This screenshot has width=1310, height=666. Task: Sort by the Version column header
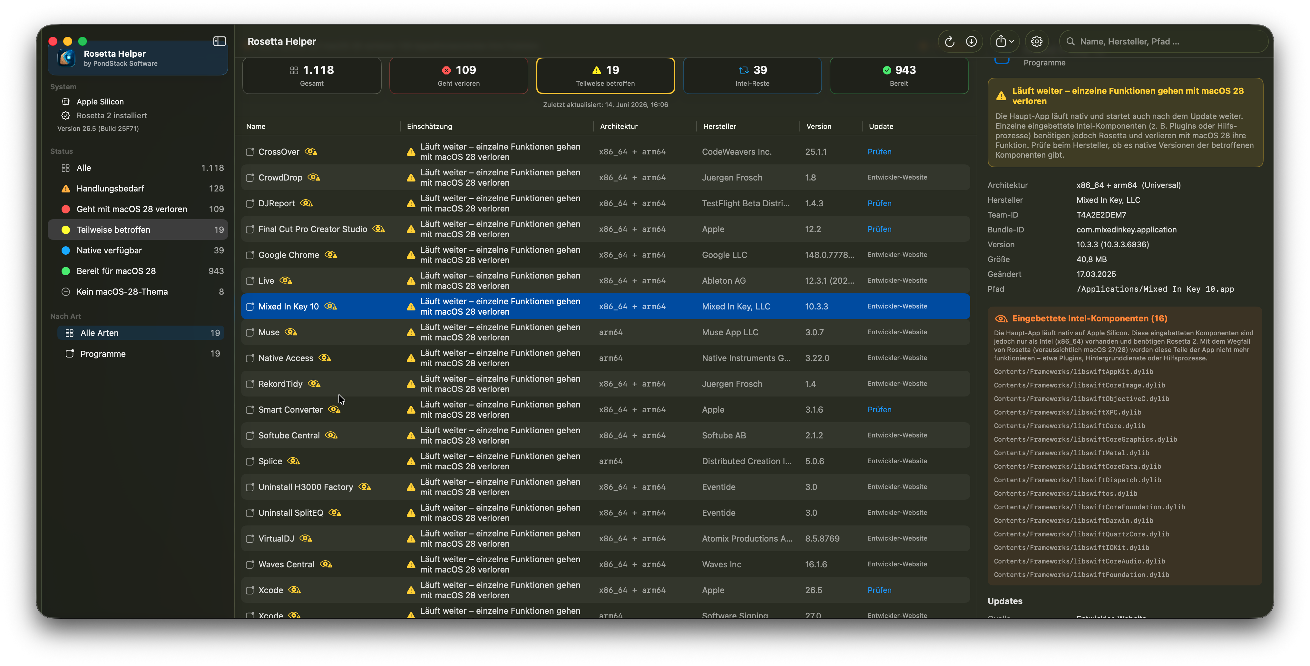[x=819, y=127]
